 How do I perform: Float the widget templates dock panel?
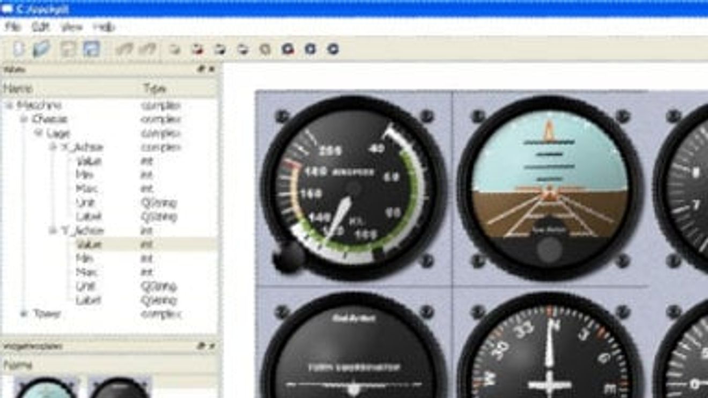201,347
